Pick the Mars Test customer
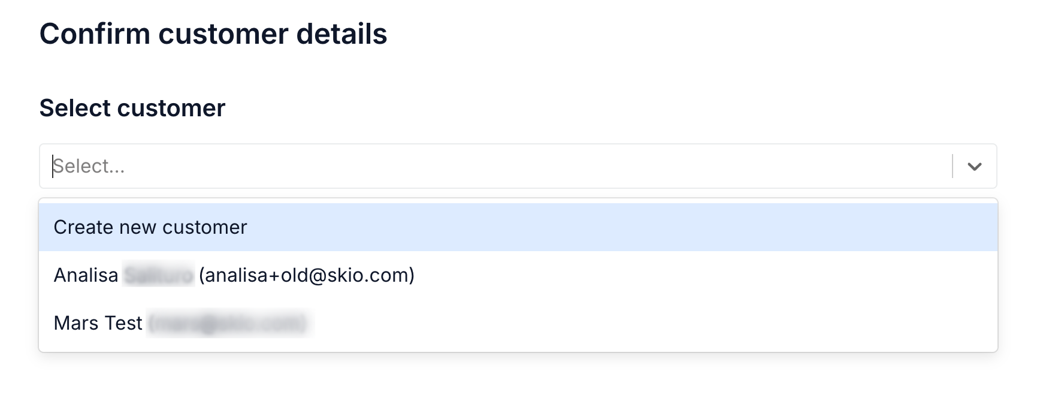The width and height of the screenshot is (1046, 404). [518, 323]
